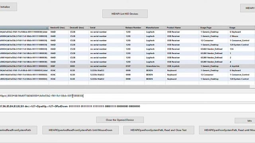Sort table by Product Name column
Viewport: 255px width, 143px height.
point(182,28)
